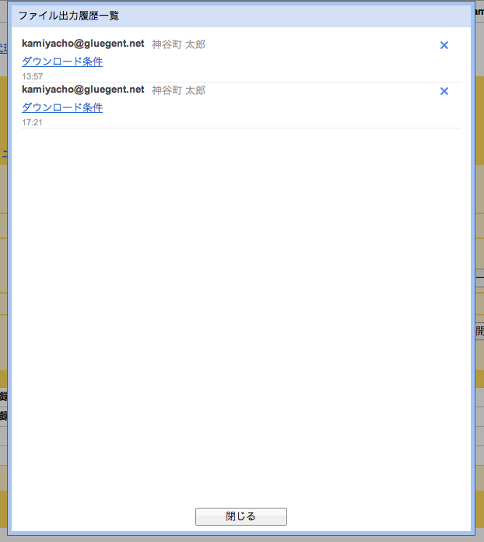Screen dimensions: 484x542
Task: Click the empty white area of the dialog
Action: point(241,311)
